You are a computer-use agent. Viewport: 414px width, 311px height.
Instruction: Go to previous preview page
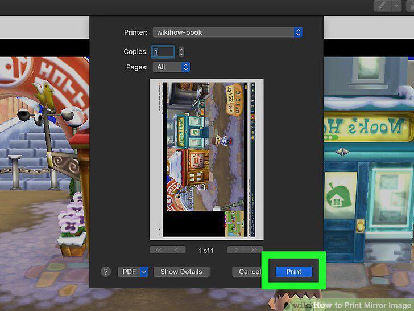tap(177, 250)
